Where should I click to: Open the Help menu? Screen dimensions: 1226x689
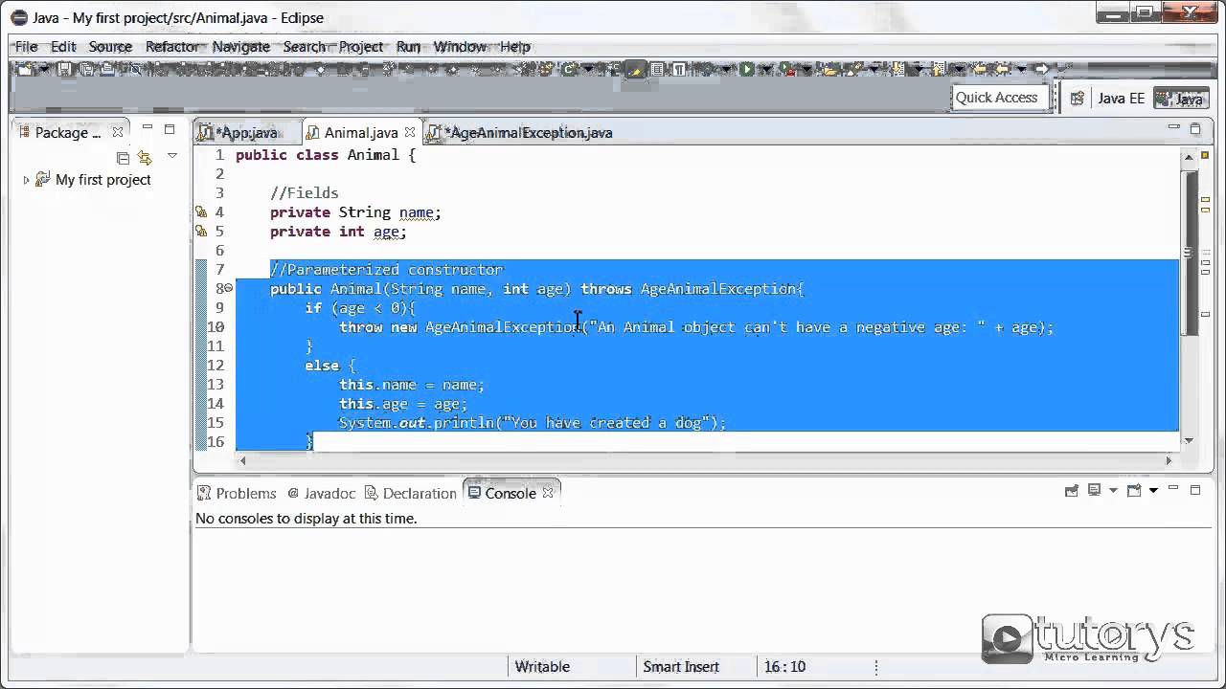515,46
